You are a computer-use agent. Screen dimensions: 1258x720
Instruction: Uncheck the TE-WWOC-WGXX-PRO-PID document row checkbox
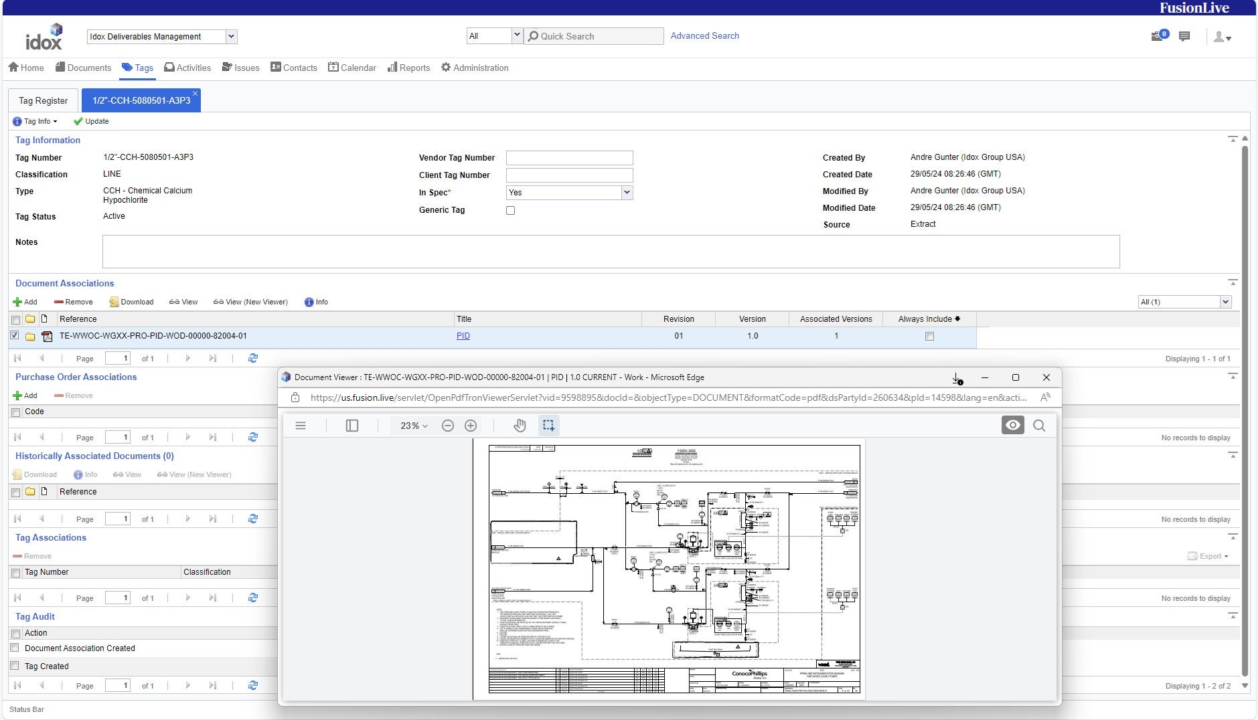pos(15,336)
